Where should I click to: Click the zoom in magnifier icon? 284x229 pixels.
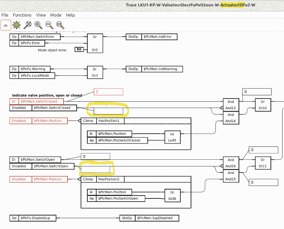point(38,25)
